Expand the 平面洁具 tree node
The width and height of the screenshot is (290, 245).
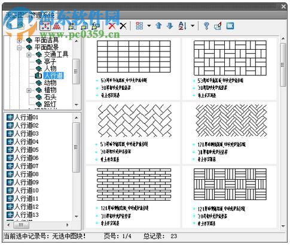click(19, 41)
